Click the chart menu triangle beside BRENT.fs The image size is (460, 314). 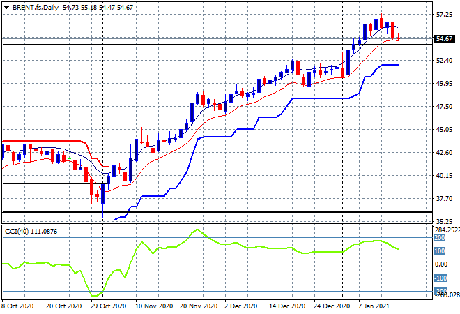6,8
